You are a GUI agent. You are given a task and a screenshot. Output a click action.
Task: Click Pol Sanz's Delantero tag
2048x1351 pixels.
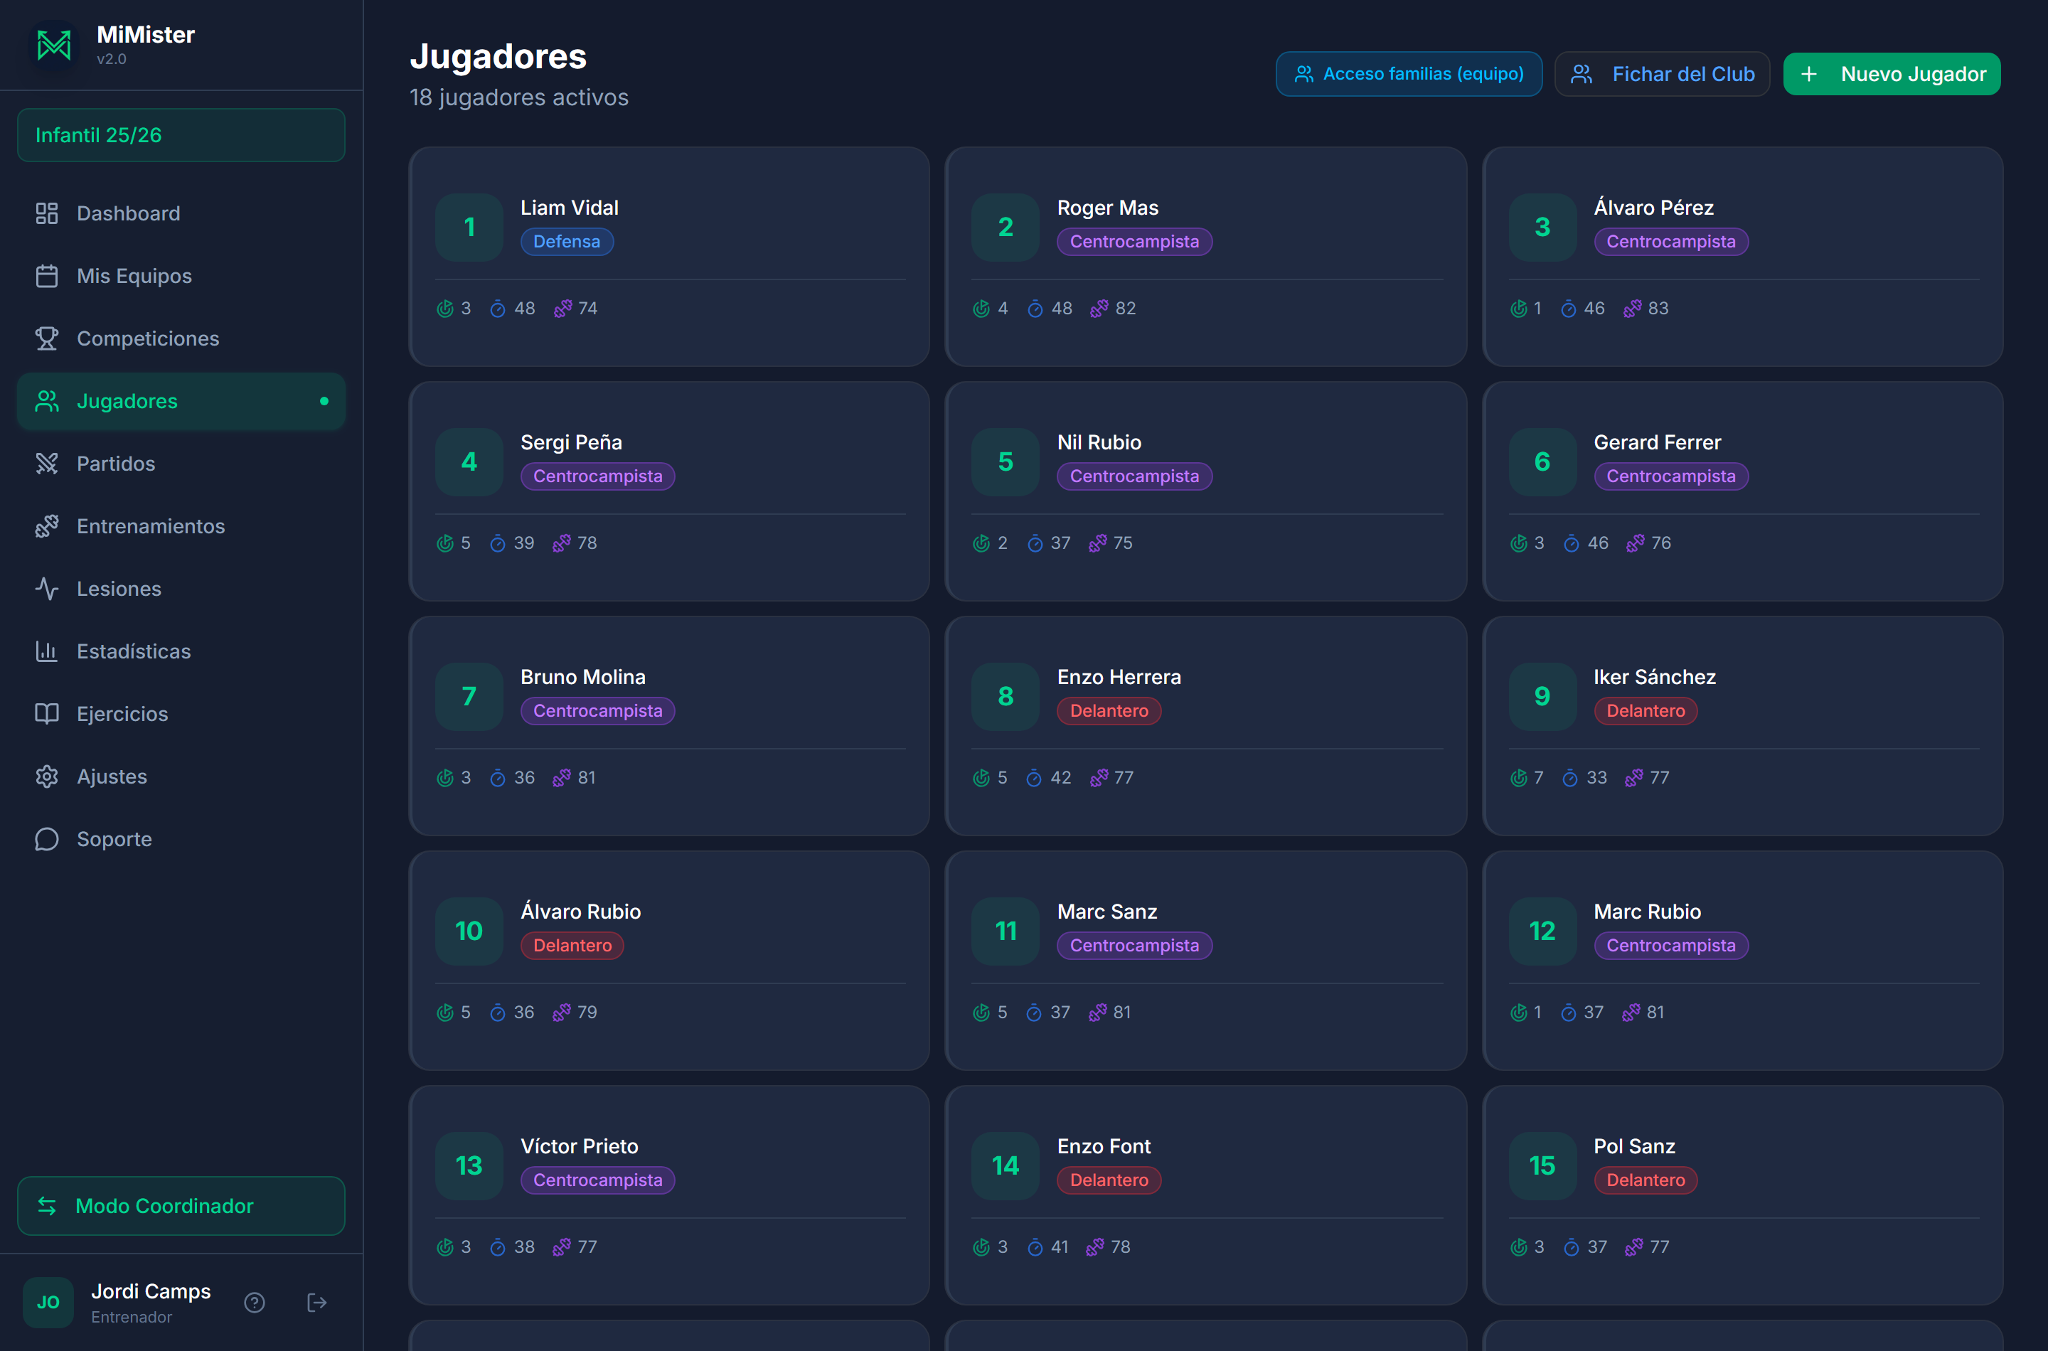pos(1646,1180)
